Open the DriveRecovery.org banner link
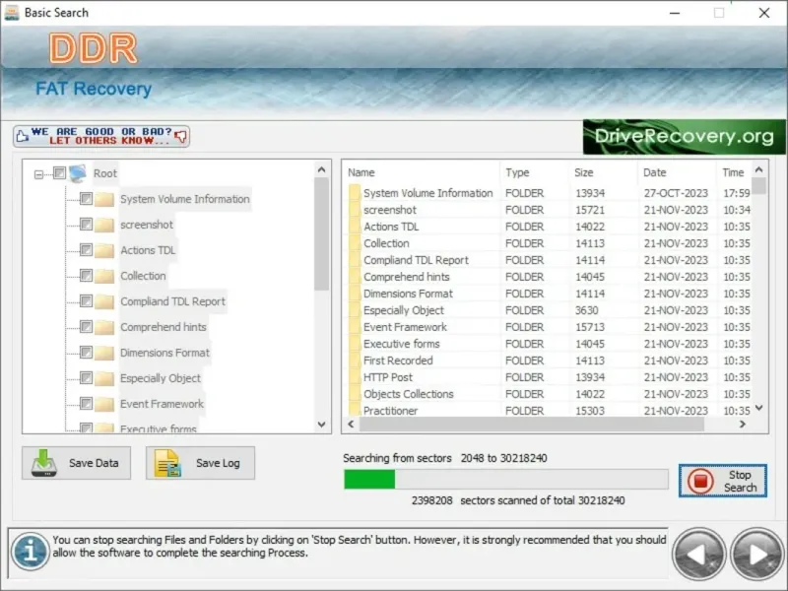This screenshot has width=788, height=591. [684, 137]
